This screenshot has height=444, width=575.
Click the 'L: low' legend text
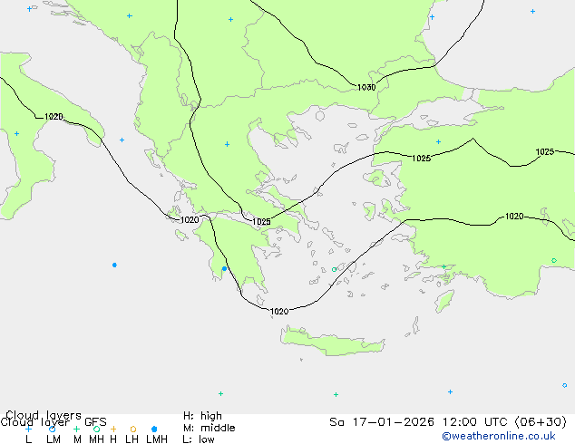pyautogui.click(x=199, y=439)
